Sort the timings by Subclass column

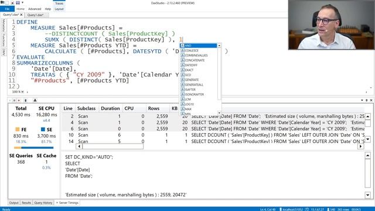click(x=86, y=108)
